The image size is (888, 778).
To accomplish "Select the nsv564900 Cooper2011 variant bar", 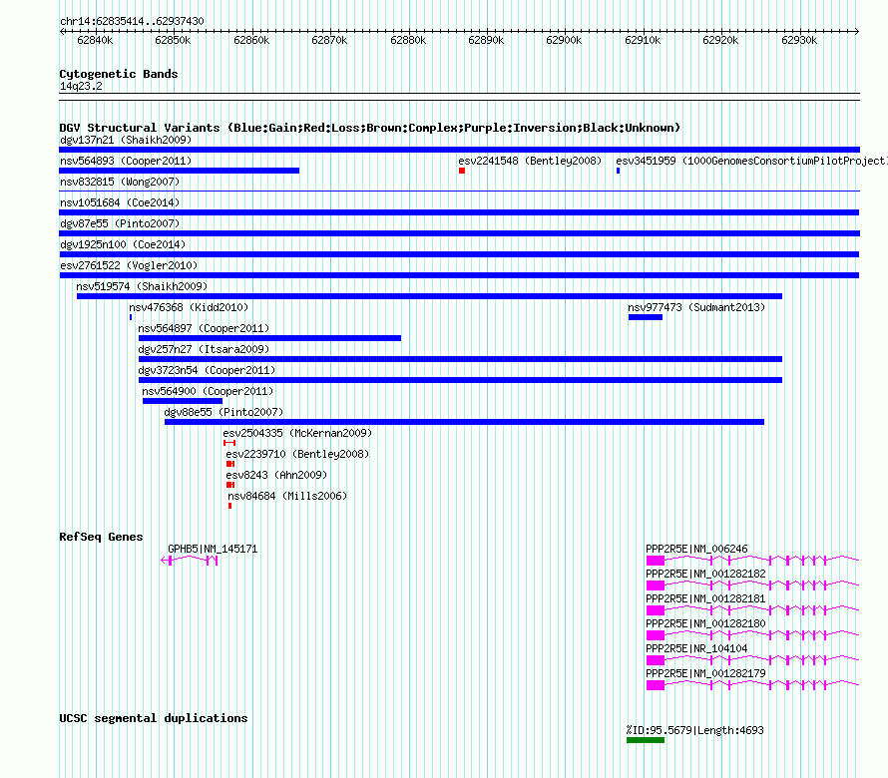I will (183, 401).
